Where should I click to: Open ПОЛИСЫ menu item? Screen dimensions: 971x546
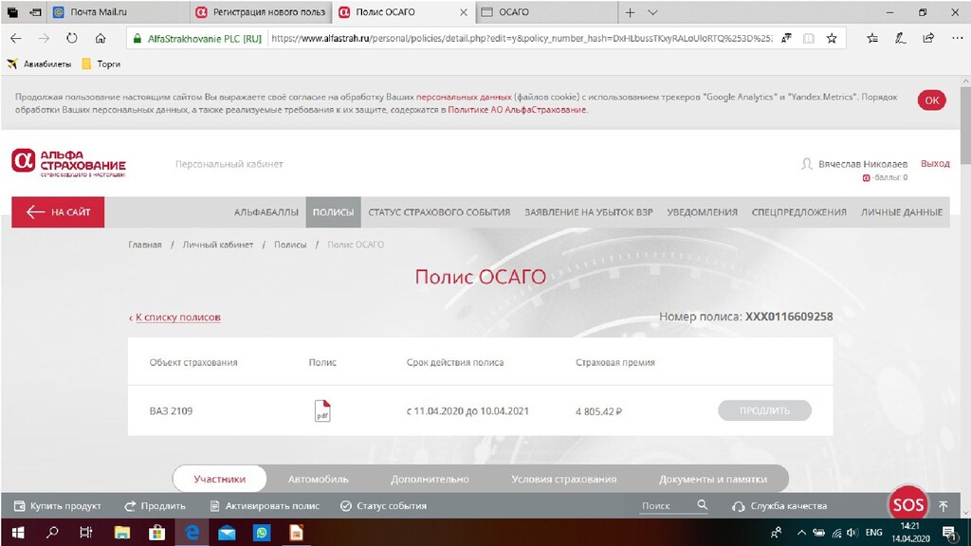[333, 212]
